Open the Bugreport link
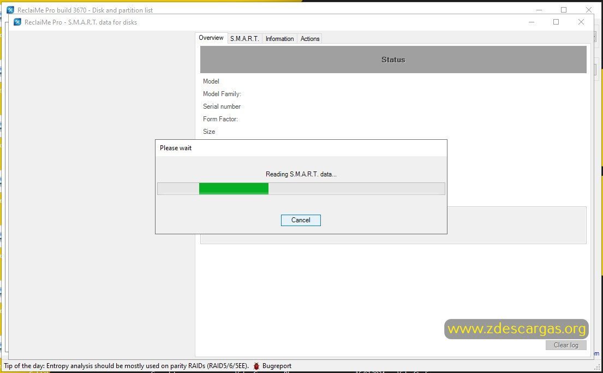The width and height of the screenshot is (603, 373). 277,366
